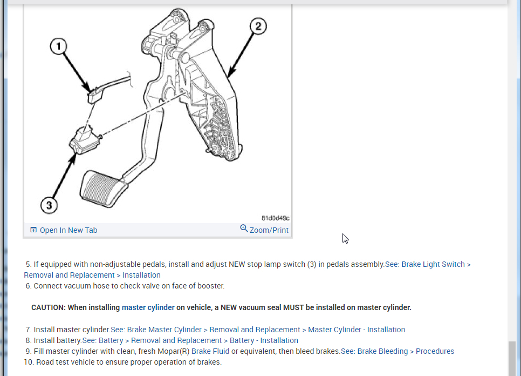Screen dimensions: 521x376
Task: Open the 'Brake Fluid' link in step 9
Action: click(x=210, y=351)
